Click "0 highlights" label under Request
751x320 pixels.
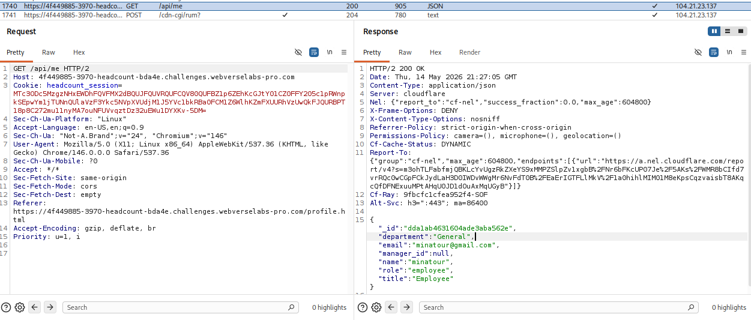(x=329, y=307)
